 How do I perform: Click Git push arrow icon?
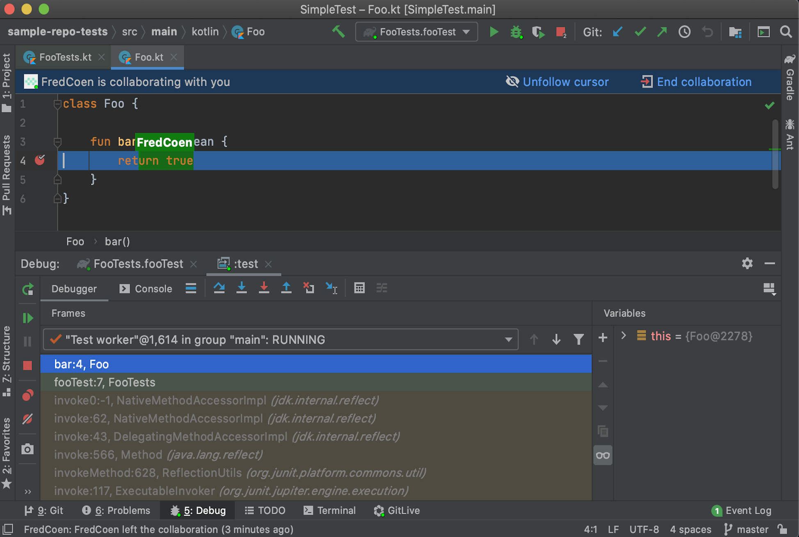click(662, 32)
